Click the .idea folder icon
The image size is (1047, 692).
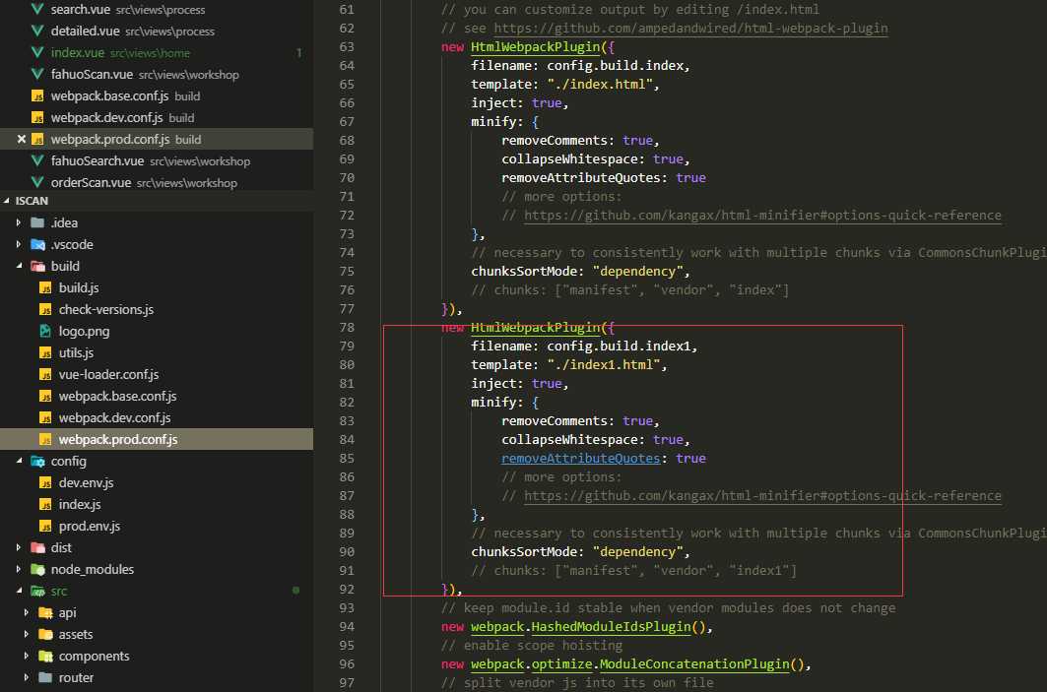37,222
